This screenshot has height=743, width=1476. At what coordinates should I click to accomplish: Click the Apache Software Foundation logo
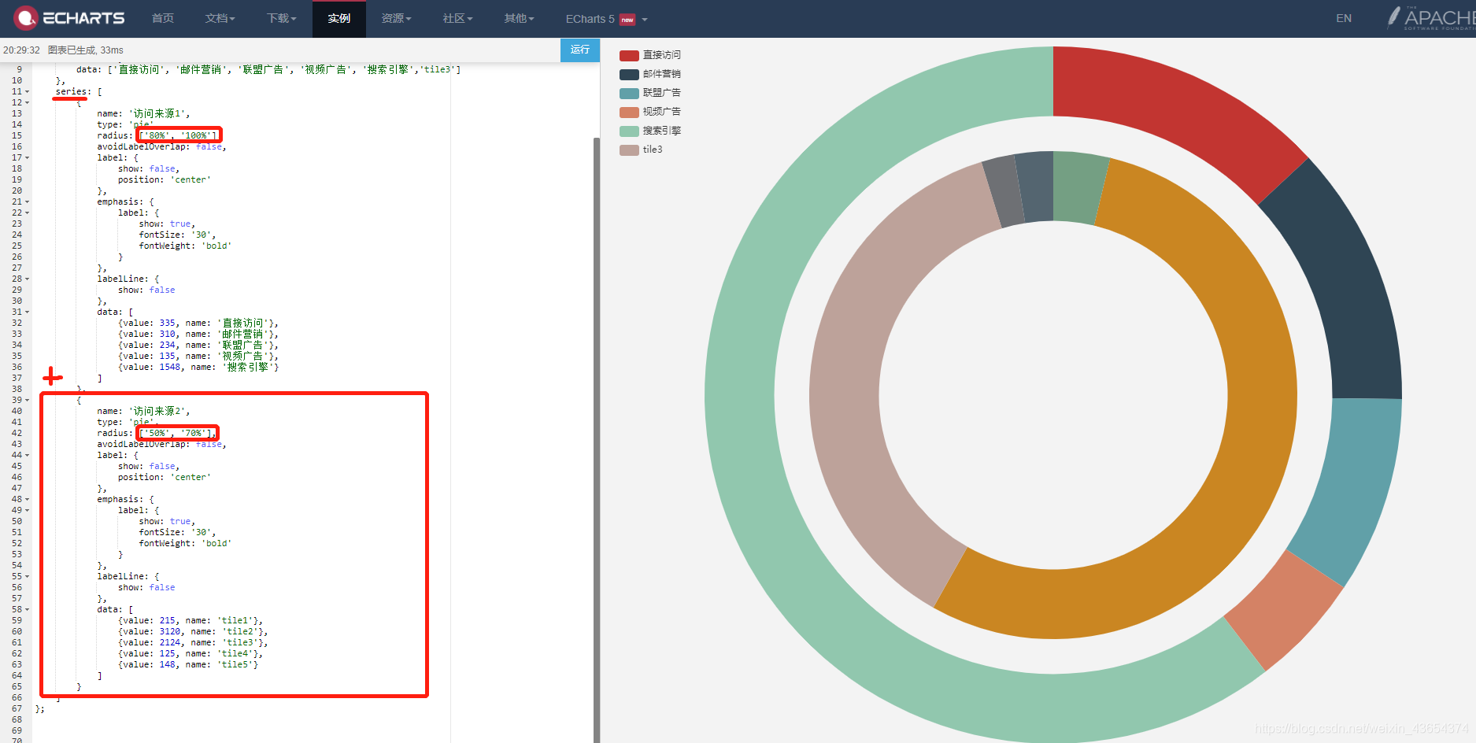(1430, 18)
